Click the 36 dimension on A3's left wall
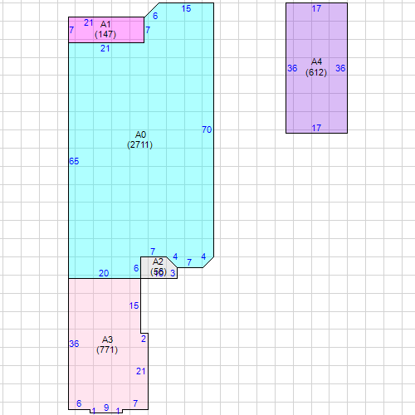Viewport: 415px width, 415px height. point(74,344)
